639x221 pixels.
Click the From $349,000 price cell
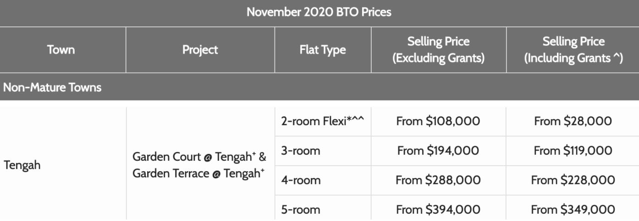[573, 210]
